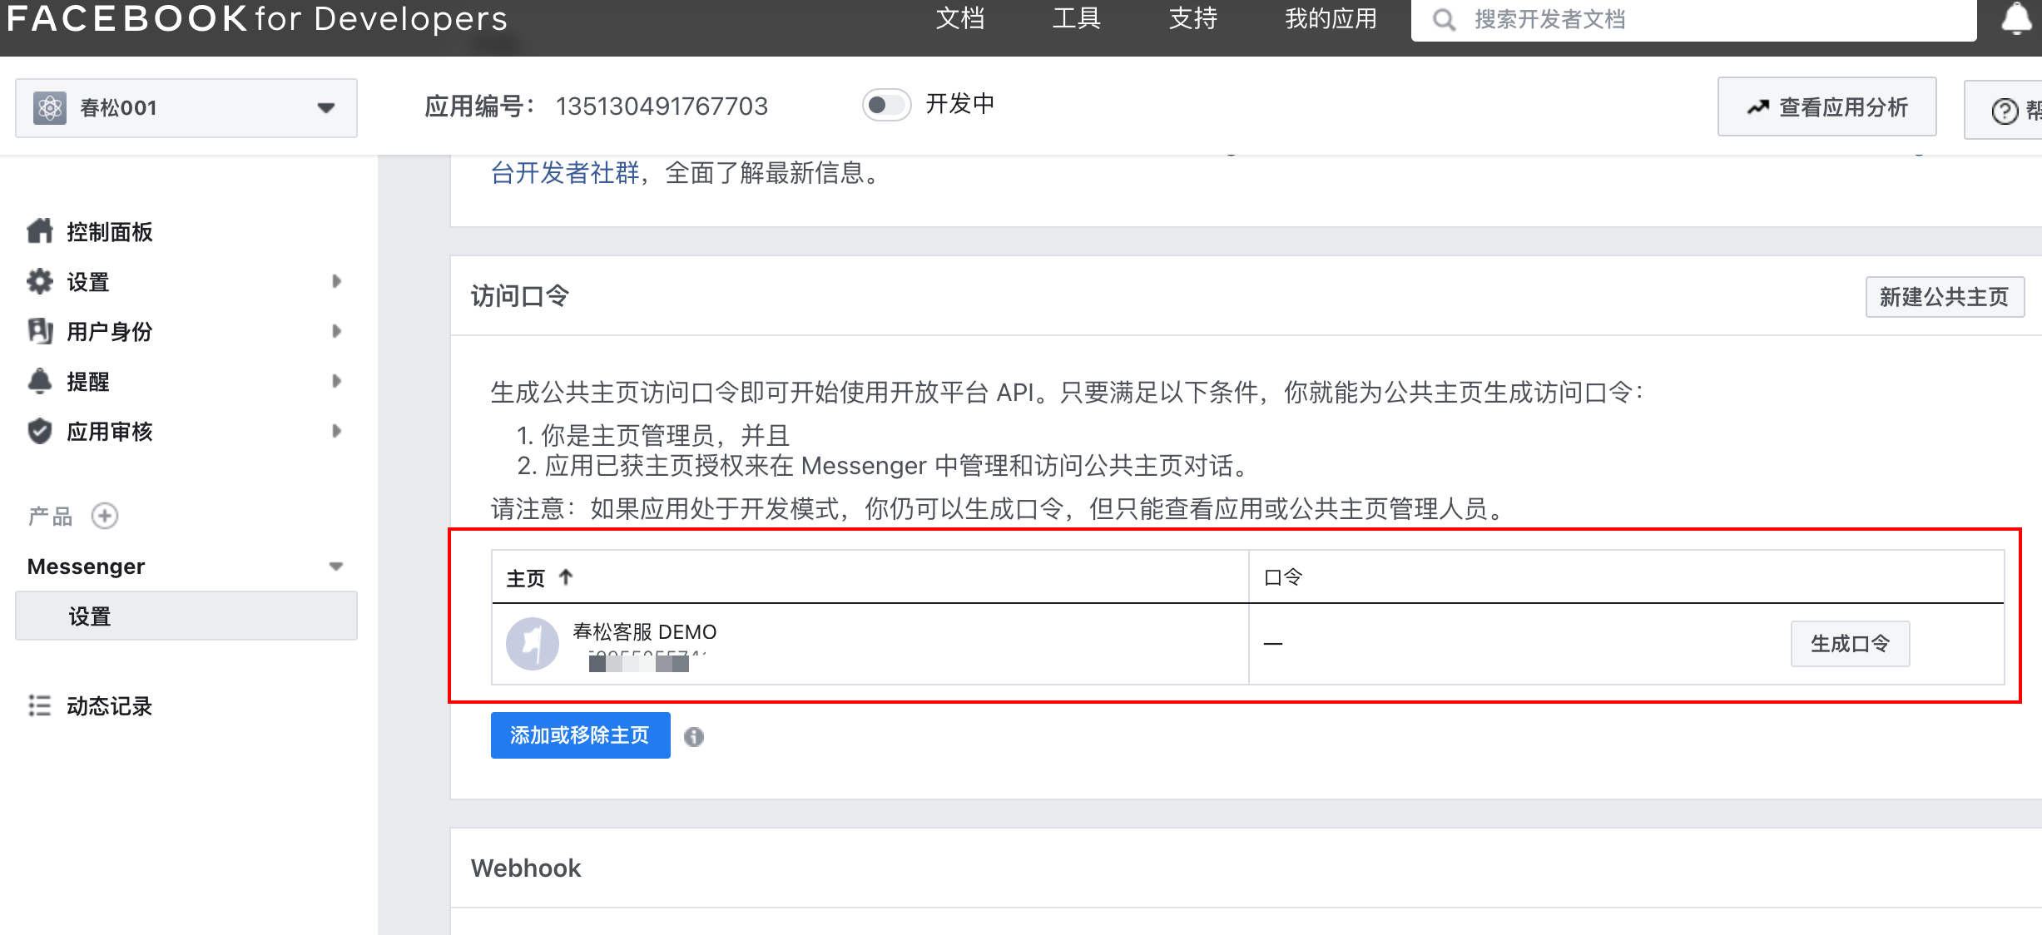Expand the 用户身份 submenu arrow
The width and height of the screenshot is (2042, 935).
pyautogui.click(x=336, y=331)
